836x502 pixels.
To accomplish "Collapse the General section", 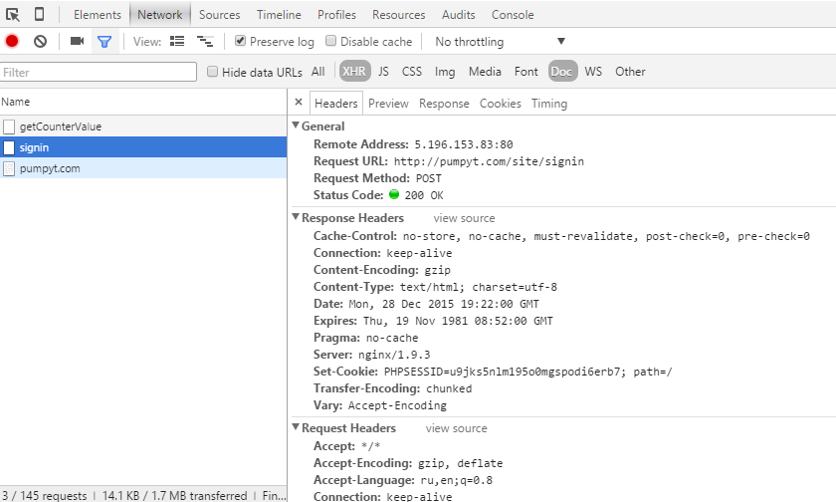I will click(296, 126).
